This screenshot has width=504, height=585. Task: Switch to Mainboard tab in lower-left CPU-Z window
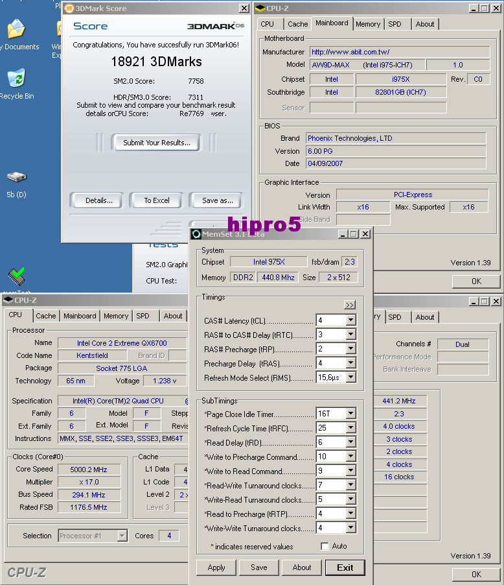click(x=80, y=316)
